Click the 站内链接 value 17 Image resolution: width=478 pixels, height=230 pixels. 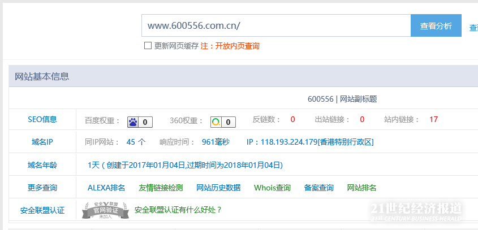[433, 119]
